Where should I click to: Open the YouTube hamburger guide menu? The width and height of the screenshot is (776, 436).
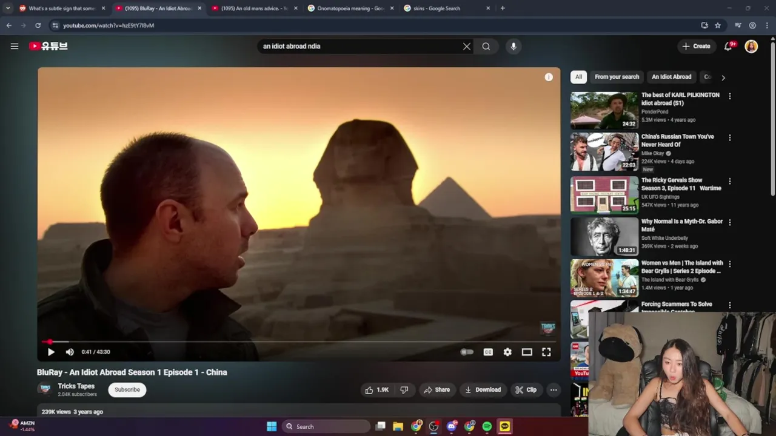click(15, 46)
